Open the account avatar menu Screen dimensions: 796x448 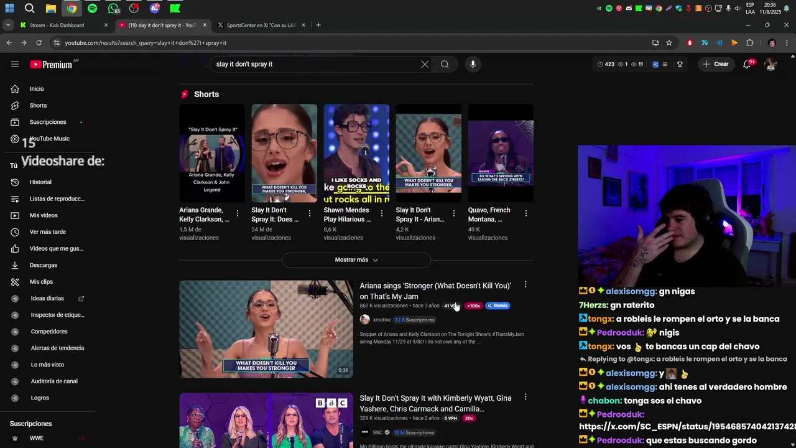pyautogui.click(x=771, y=64)
